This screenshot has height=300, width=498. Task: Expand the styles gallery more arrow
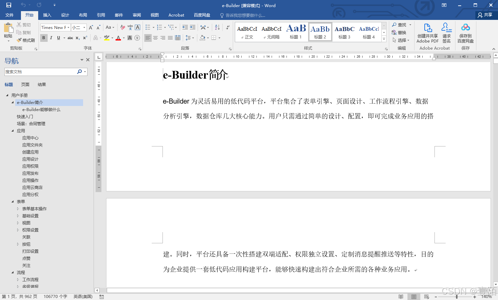click(384, 39)
